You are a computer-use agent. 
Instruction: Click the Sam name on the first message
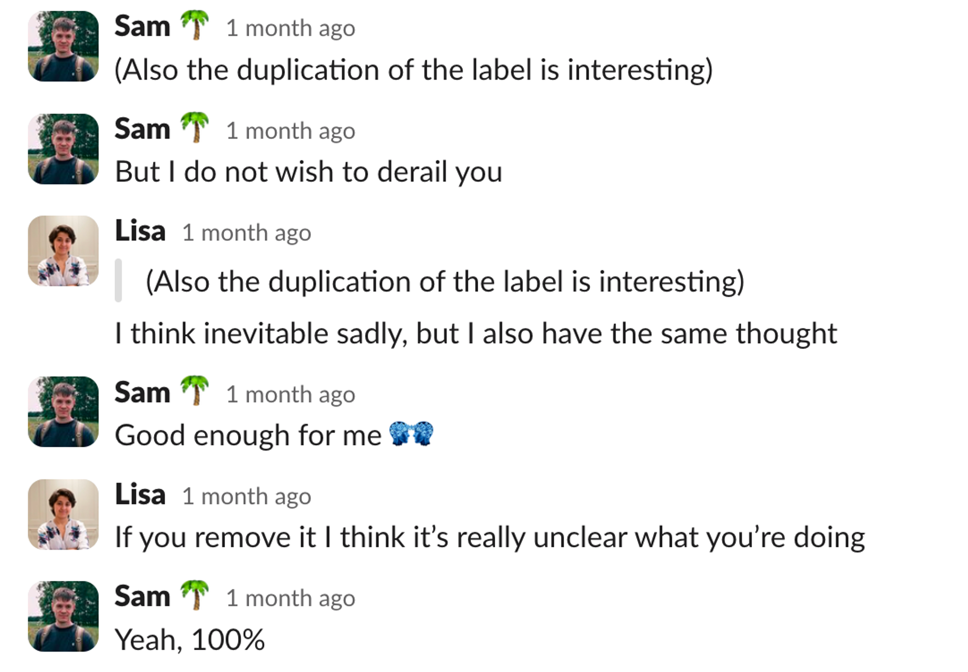142,26
